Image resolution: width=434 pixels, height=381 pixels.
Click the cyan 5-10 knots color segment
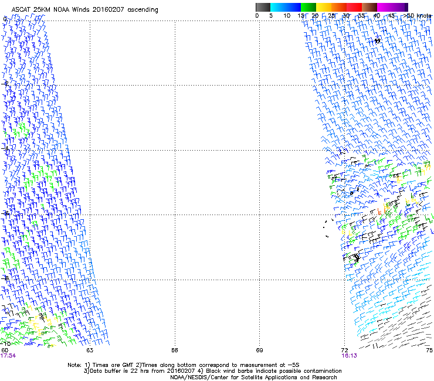(278, 7)
